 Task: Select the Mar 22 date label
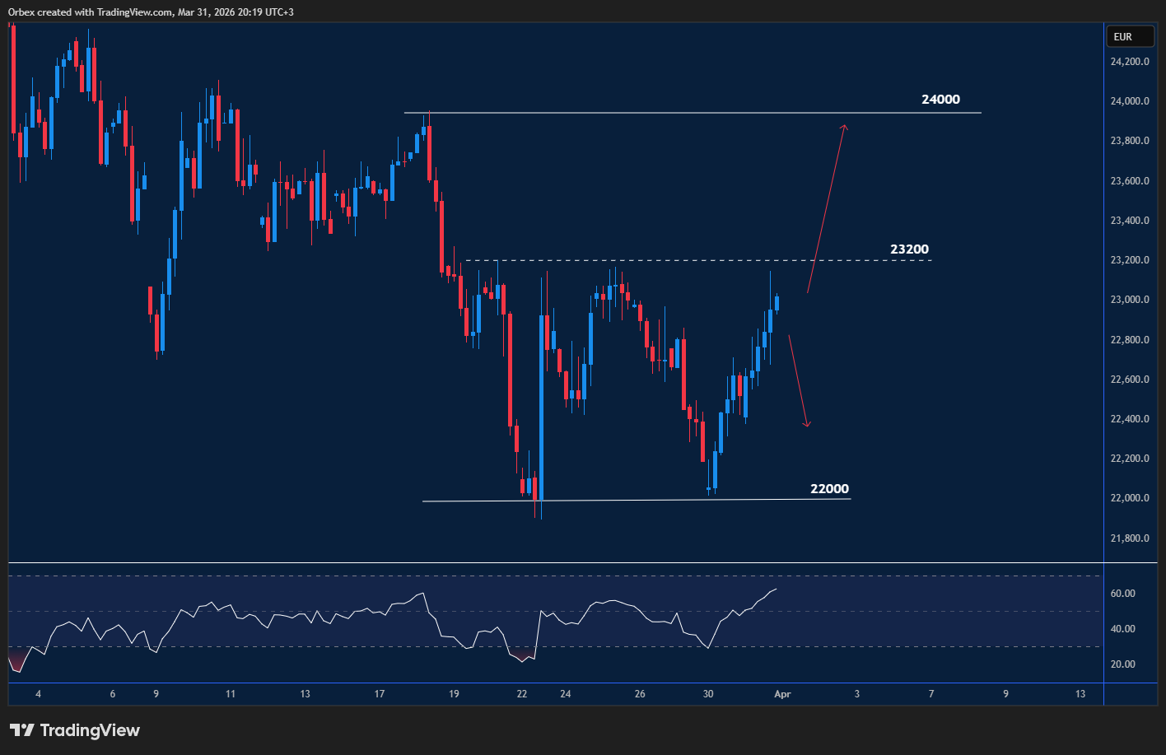tap(521, 694)
